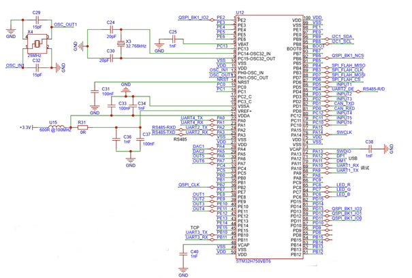Click the LED_B net label
Screen dimensions: 412x278
(343, 194)
